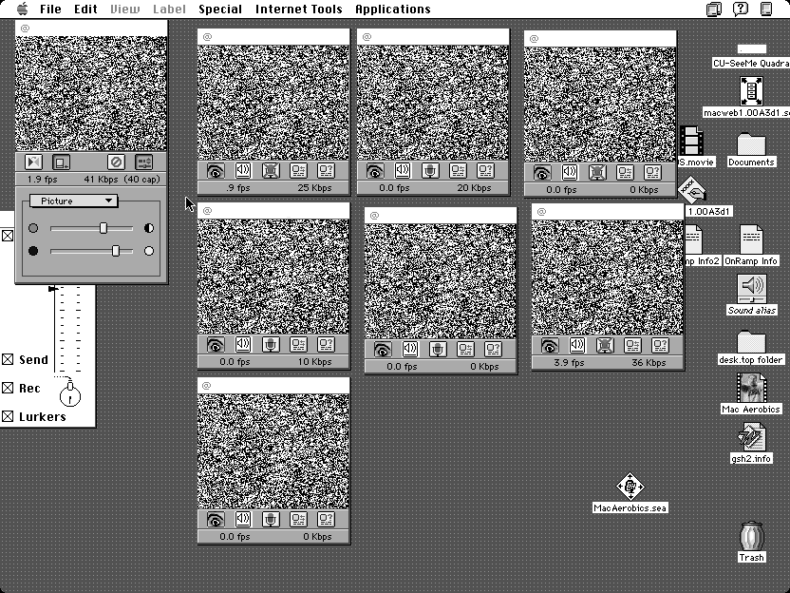Open the Picture pop-up menu
Image resolution: width=790 pixels, height=593 pixels.
(73, 201)
